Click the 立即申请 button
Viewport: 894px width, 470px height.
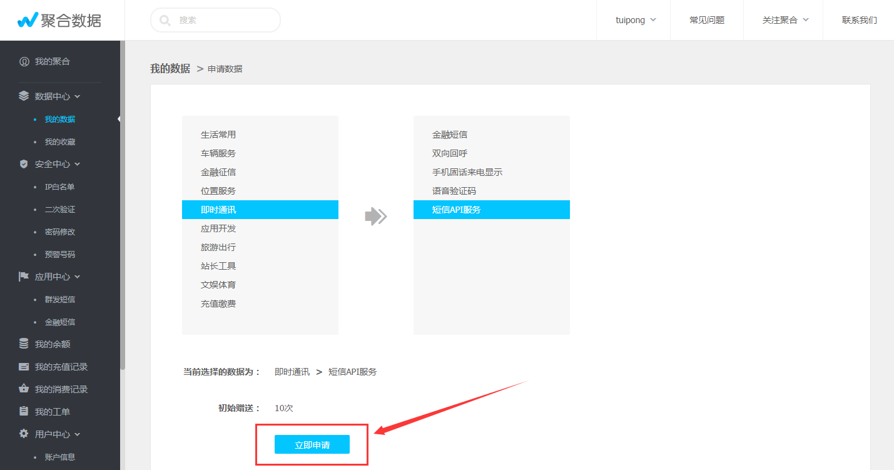312,445
